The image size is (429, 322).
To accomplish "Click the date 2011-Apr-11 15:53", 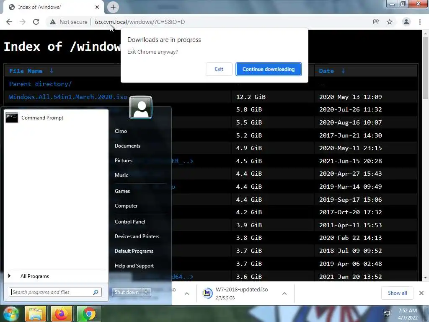I will [x=351, y=225].
